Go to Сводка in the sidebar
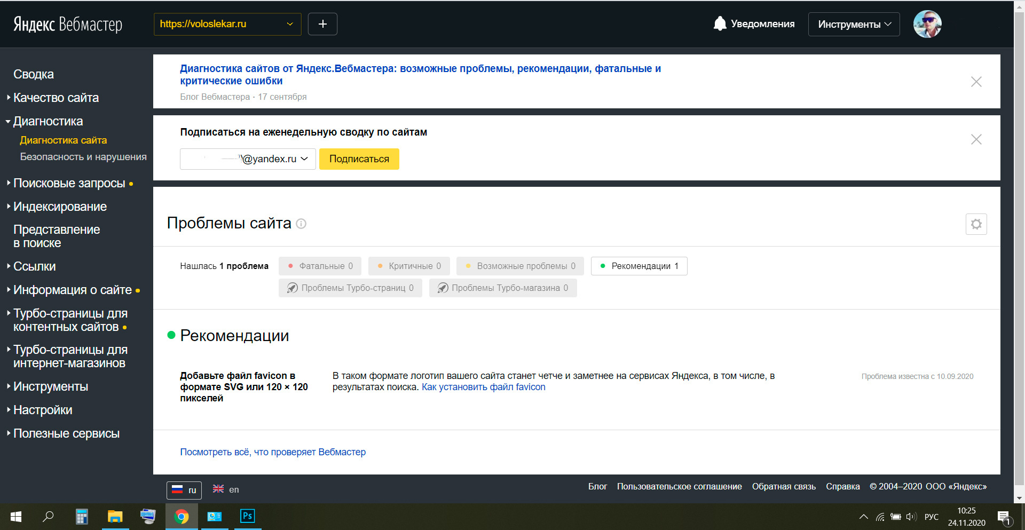This screenshot has width=1025, height=530. click(34, 74)
